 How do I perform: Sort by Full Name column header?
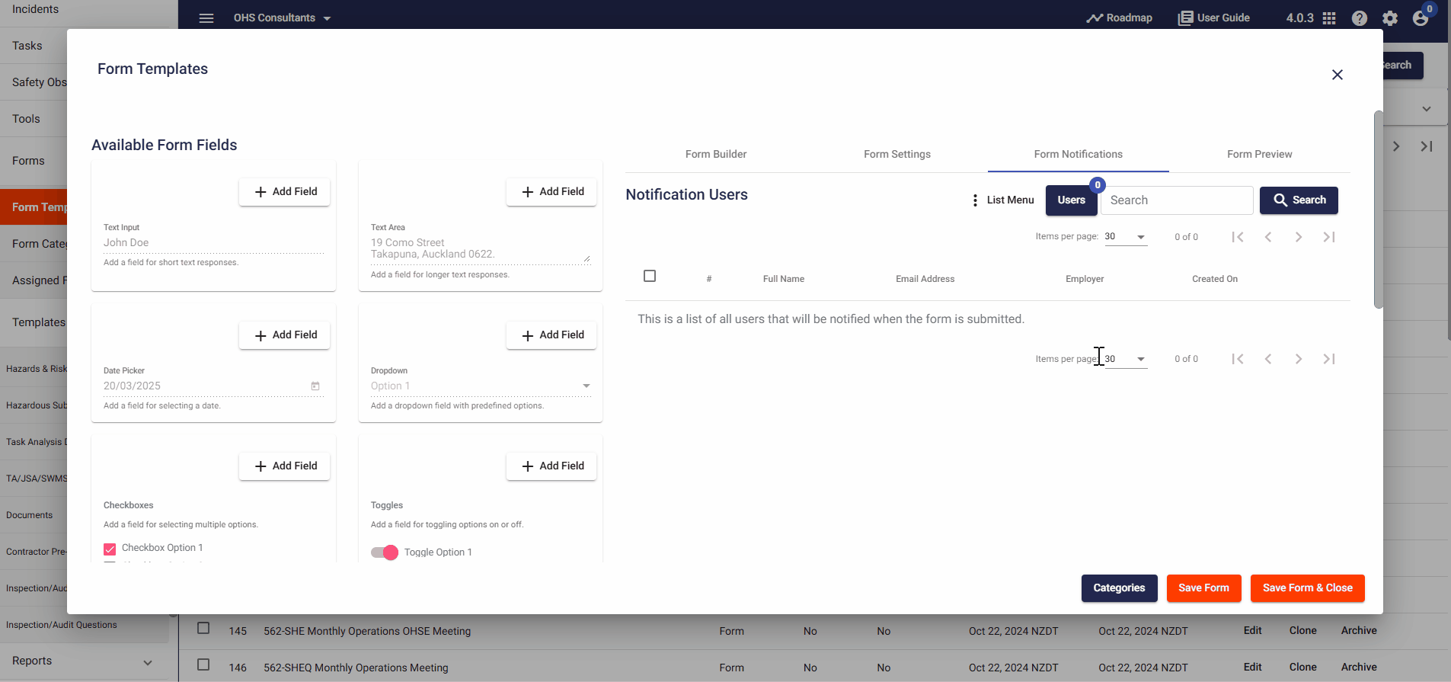[x=784, y=279]
